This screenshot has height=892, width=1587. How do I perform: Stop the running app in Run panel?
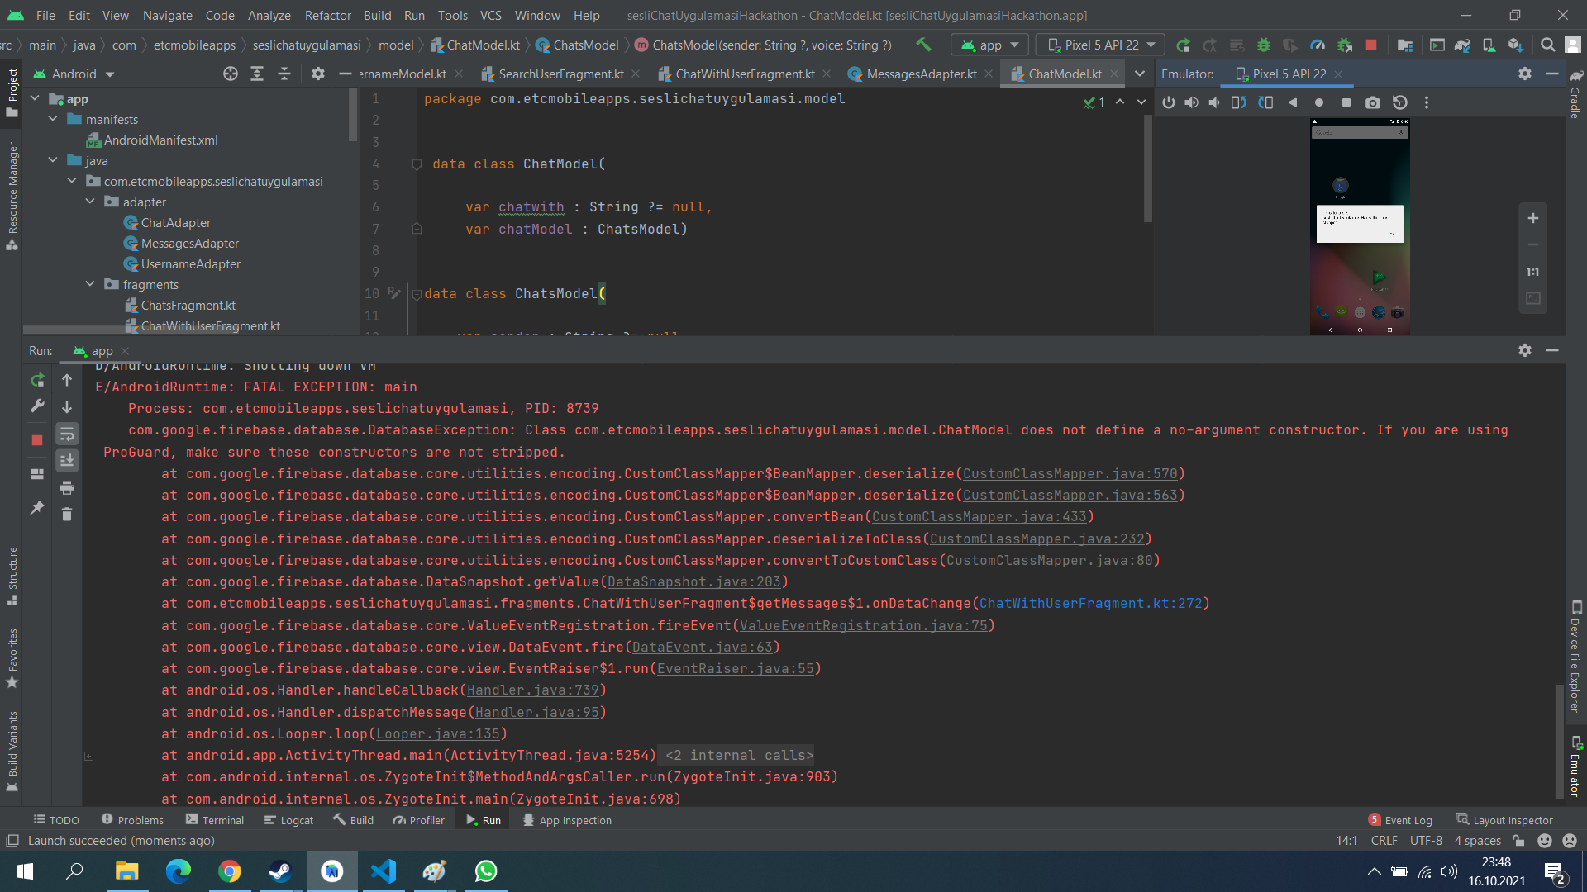coord(37,440)
